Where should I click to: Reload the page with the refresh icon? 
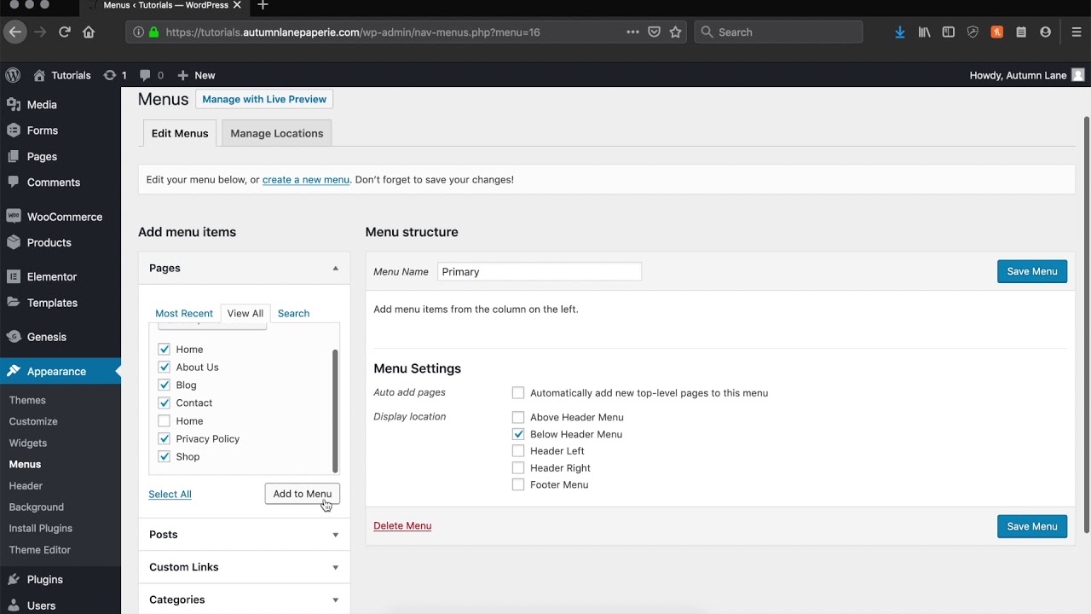[64, 32]
